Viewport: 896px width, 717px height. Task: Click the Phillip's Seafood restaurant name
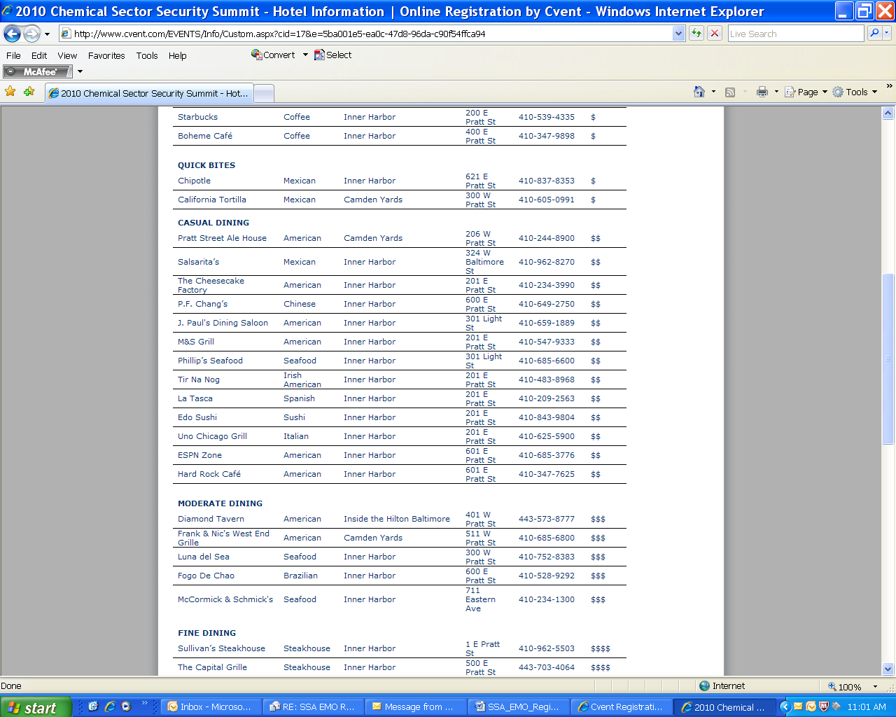[x=210, y=361]
